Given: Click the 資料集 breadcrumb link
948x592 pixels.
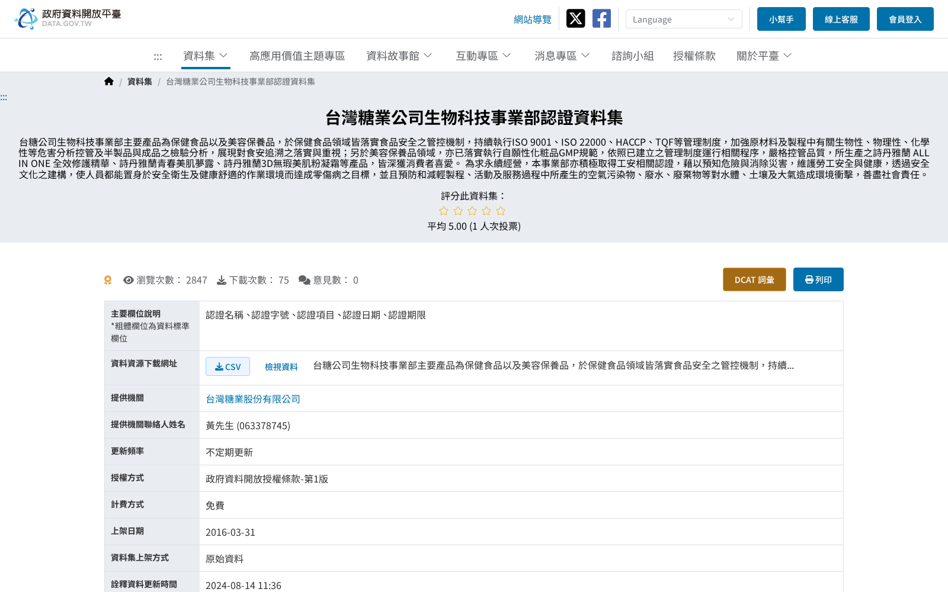Looking at the screenshot, I should pos(140,82).
